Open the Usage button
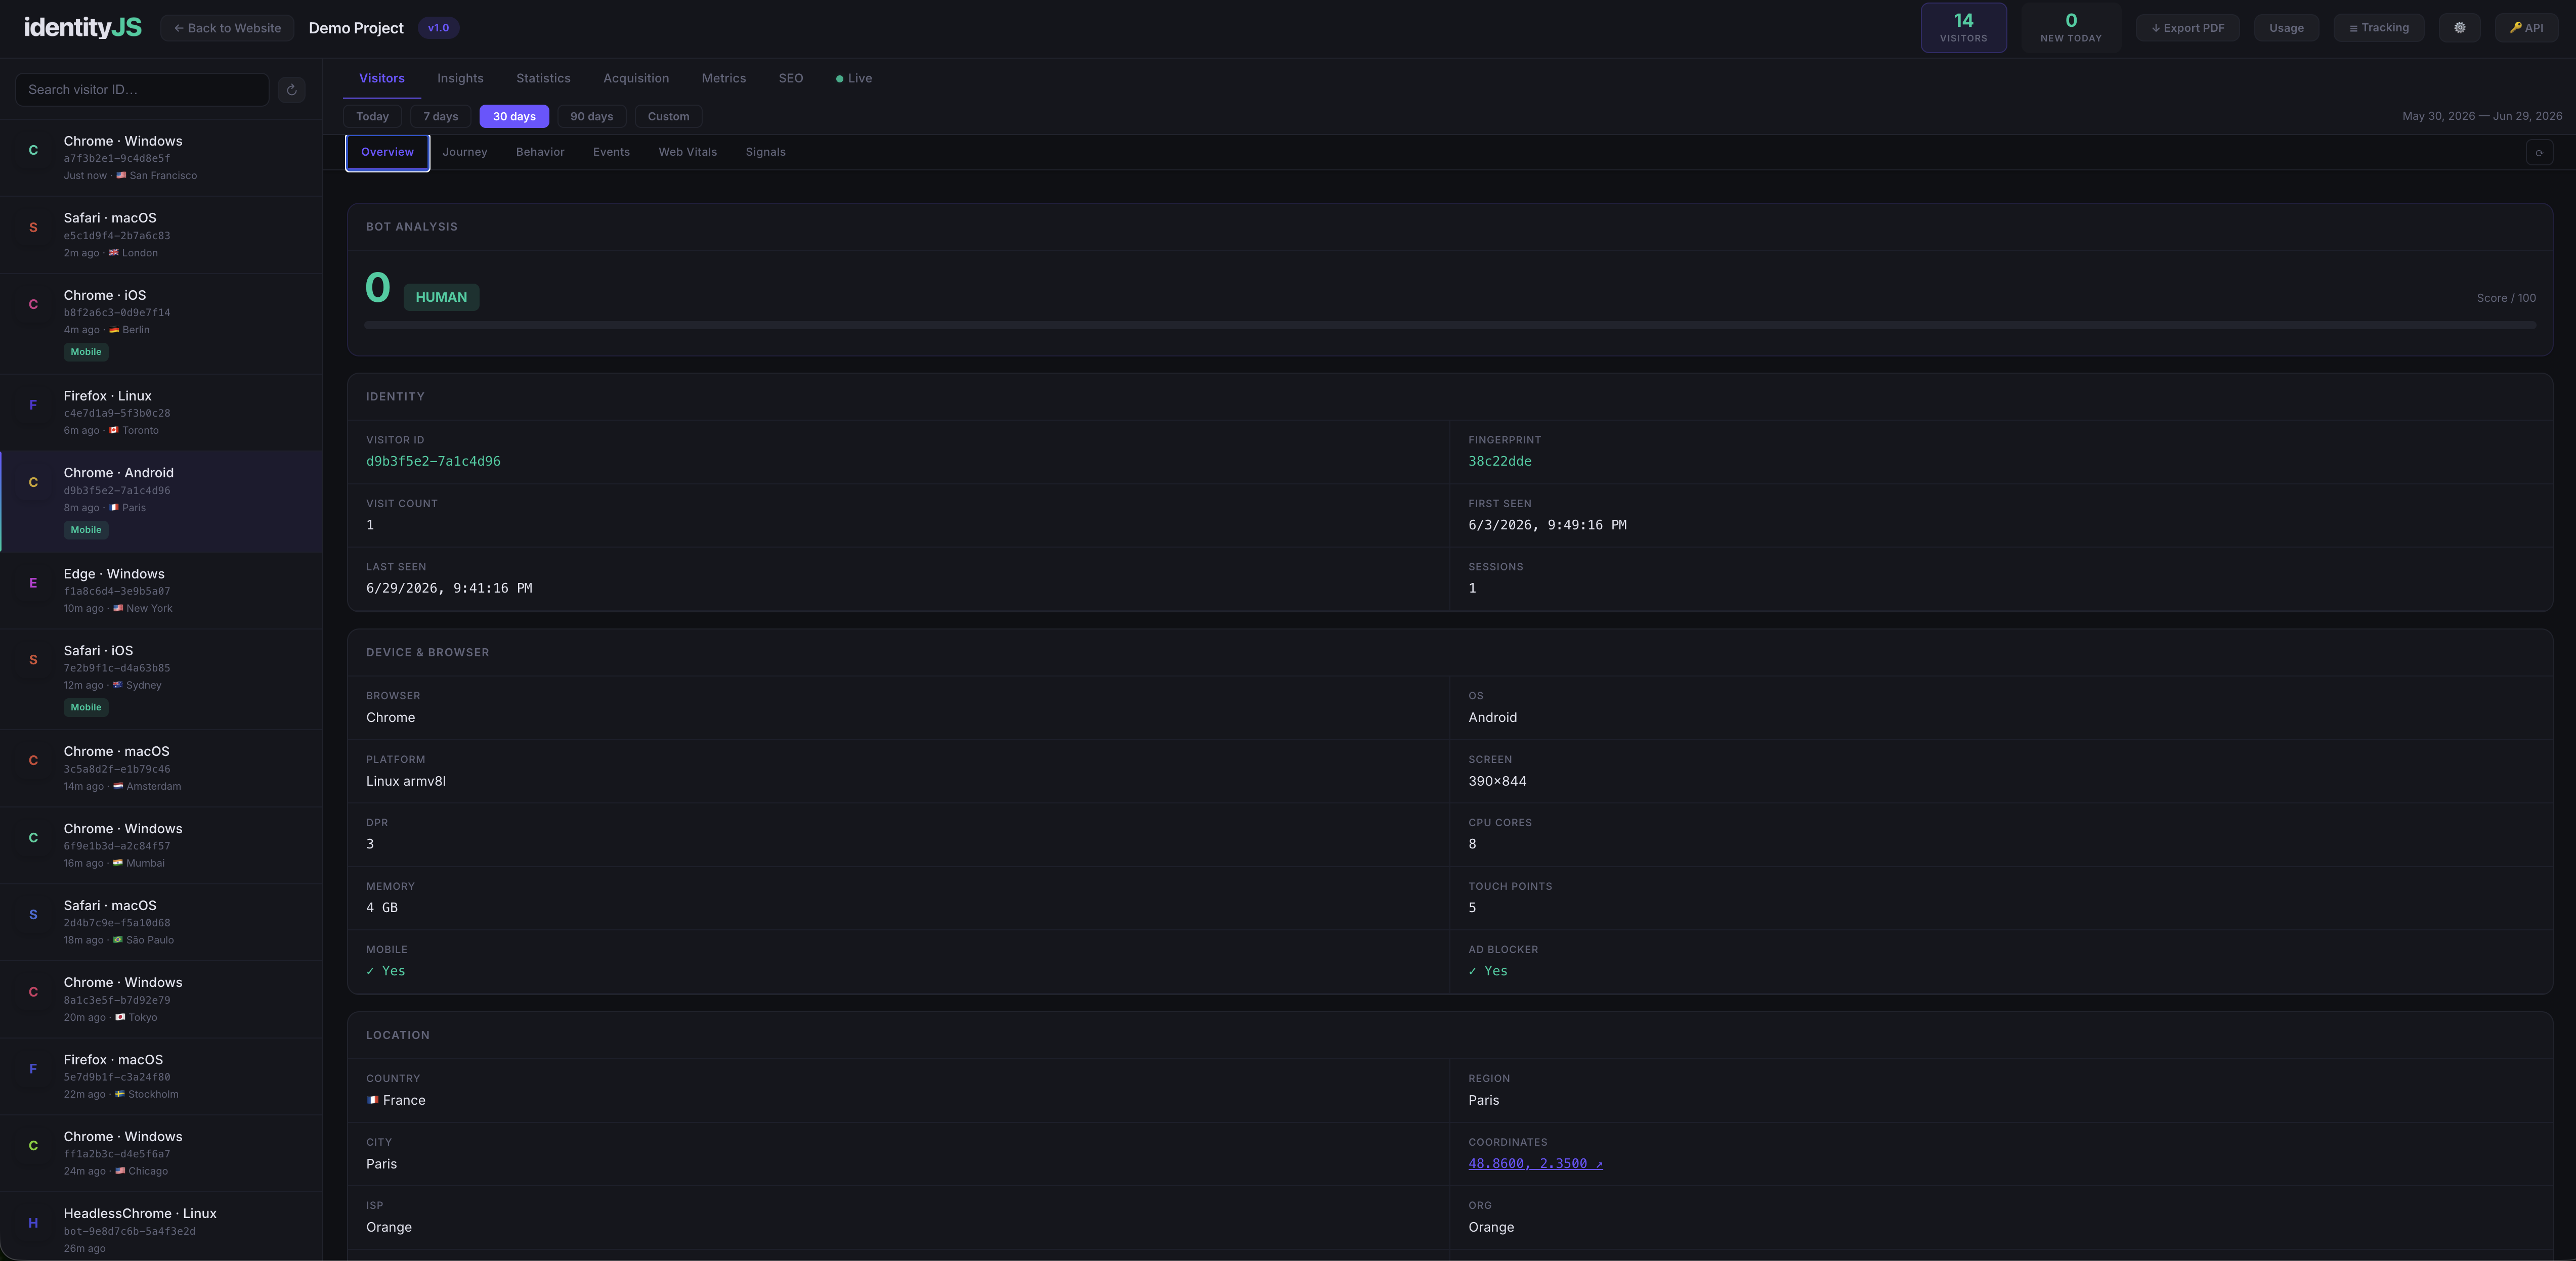Viewport: 2576px width, 1261px height. [2286, 28]
